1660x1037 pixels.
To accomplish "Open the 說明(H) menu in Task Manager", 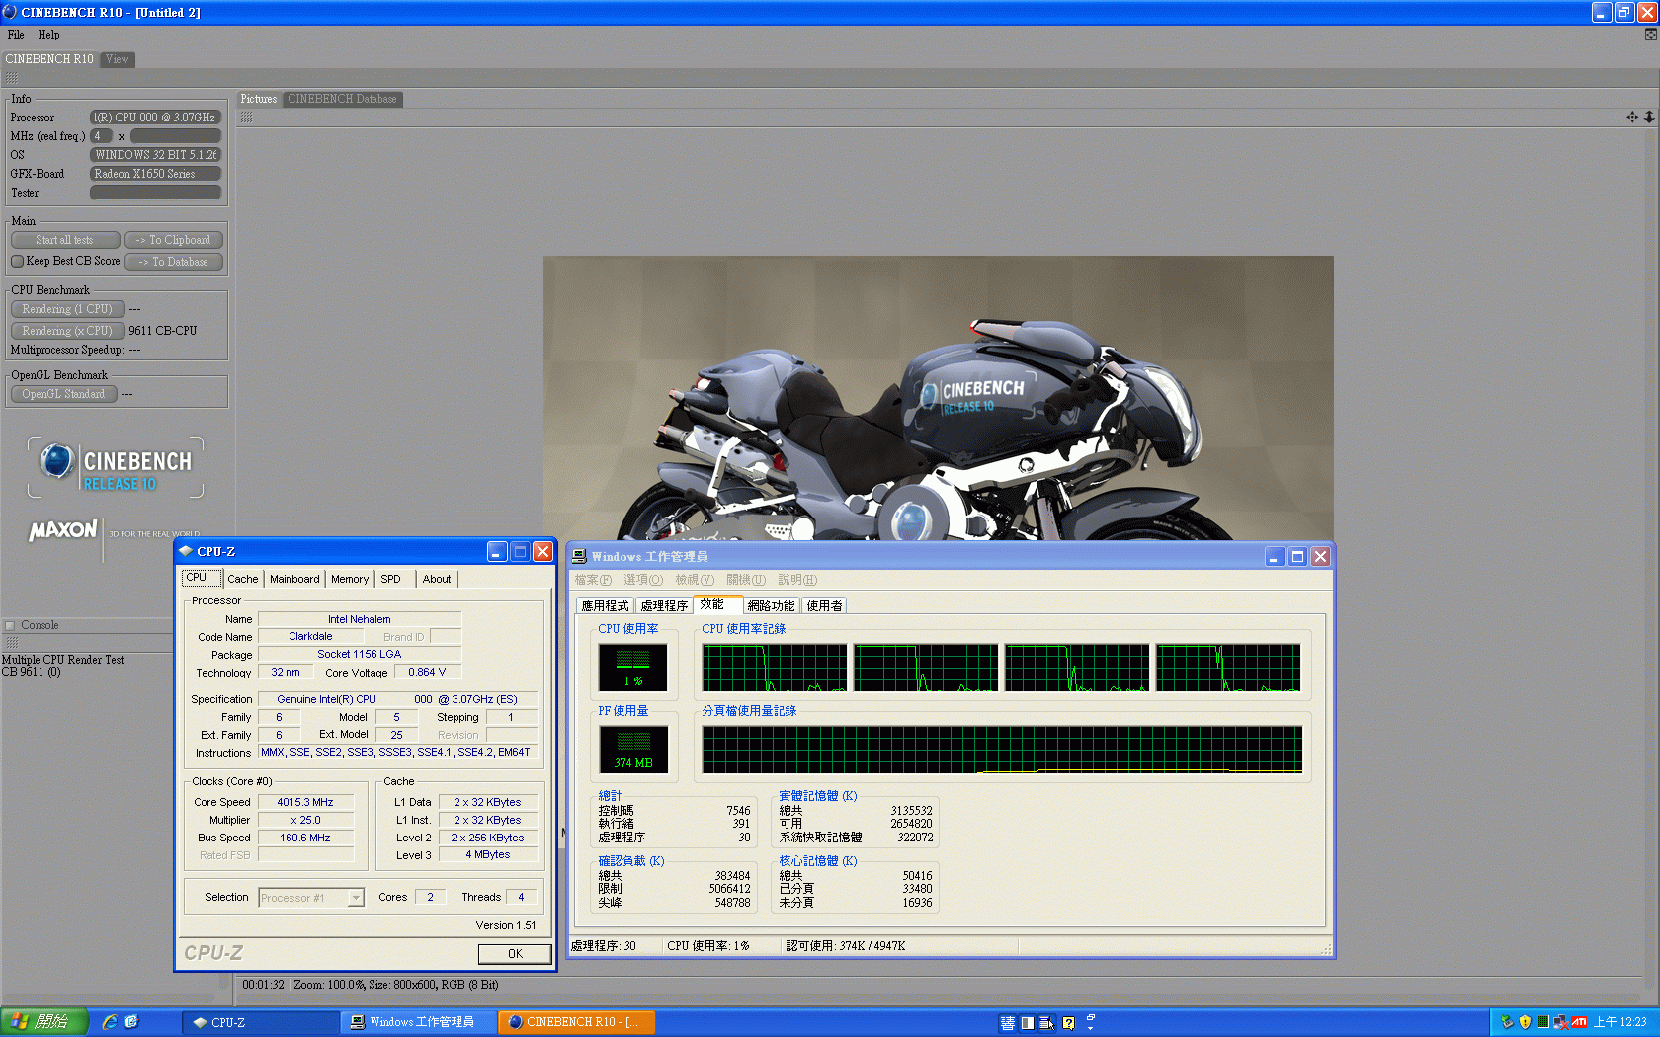I will coord(797,580).
